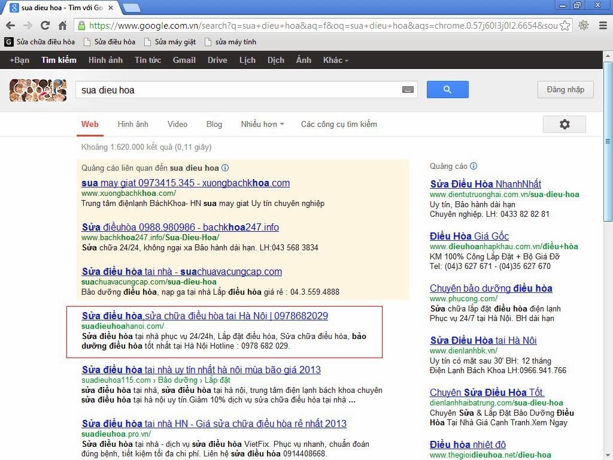Open result 'Sửa điều hòa tại nhà HN - Giá sửa chữa'

pyautogui.click(x=214, y=423)
